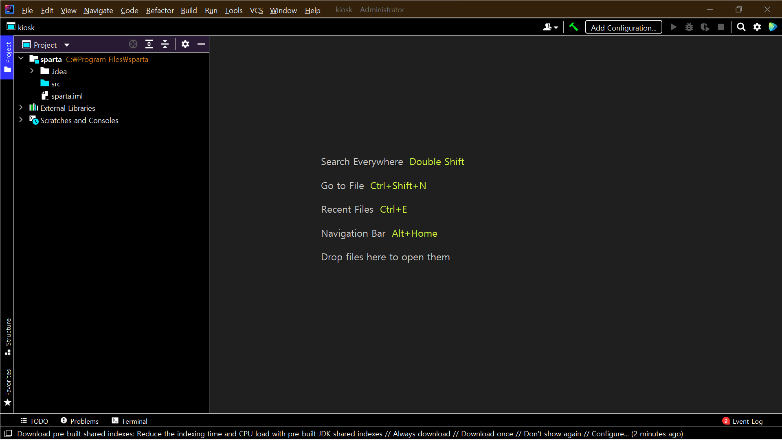This screenshot has width=782, height=440.
Task: Click the kiosk navigation bar item
Action: click(x=21, y=27)
